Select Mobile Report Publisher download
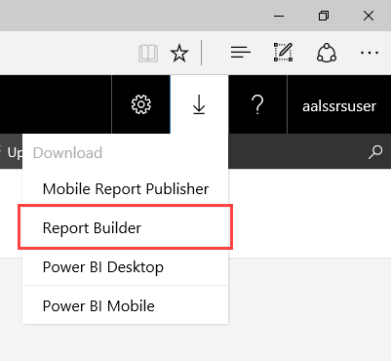This screenshot has height=361, width=391. tap(126, 189)
